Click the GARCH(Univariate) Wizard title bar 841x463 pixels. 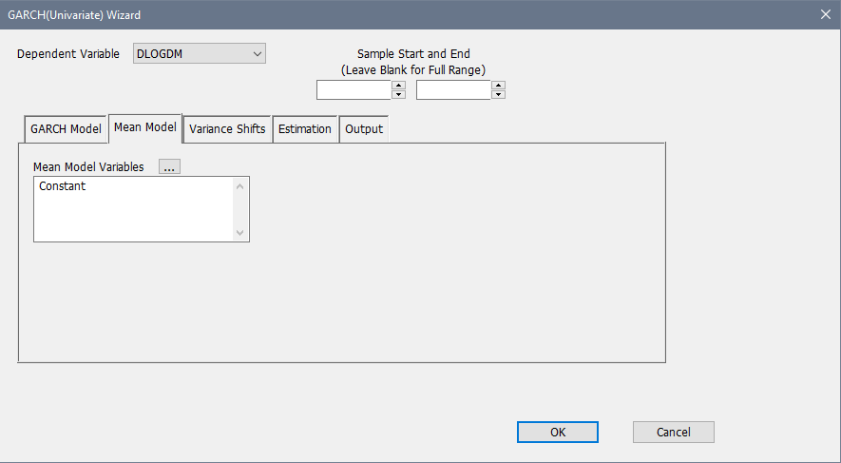point(380,14)
